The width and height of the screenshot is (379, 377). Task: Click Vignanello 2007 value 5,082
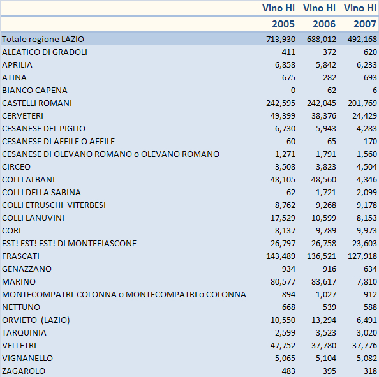pyautogui.click(x=367, y=359)
